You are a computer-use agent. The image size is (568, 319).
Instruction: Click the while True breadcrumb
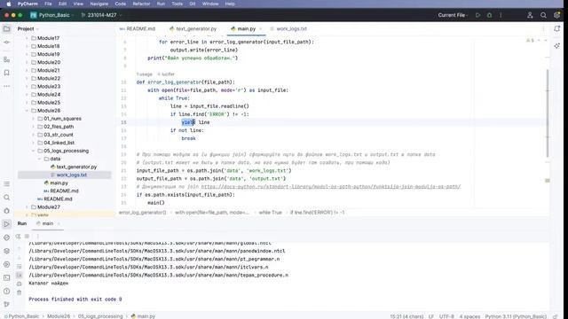click(x=270, y=213)
